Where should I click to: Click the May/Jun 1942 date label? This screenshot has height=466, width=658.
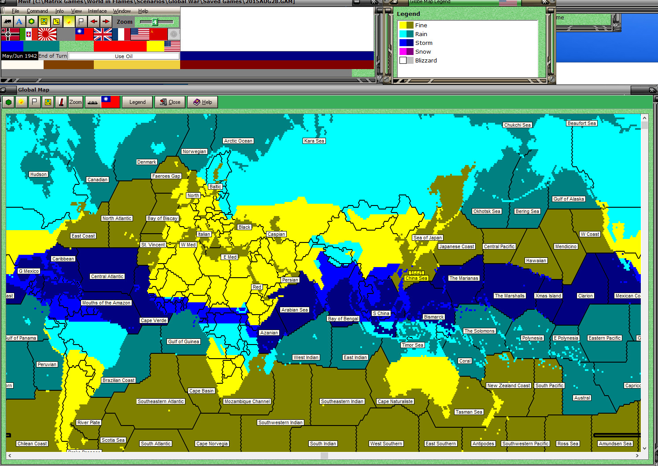tap(19, 56)
